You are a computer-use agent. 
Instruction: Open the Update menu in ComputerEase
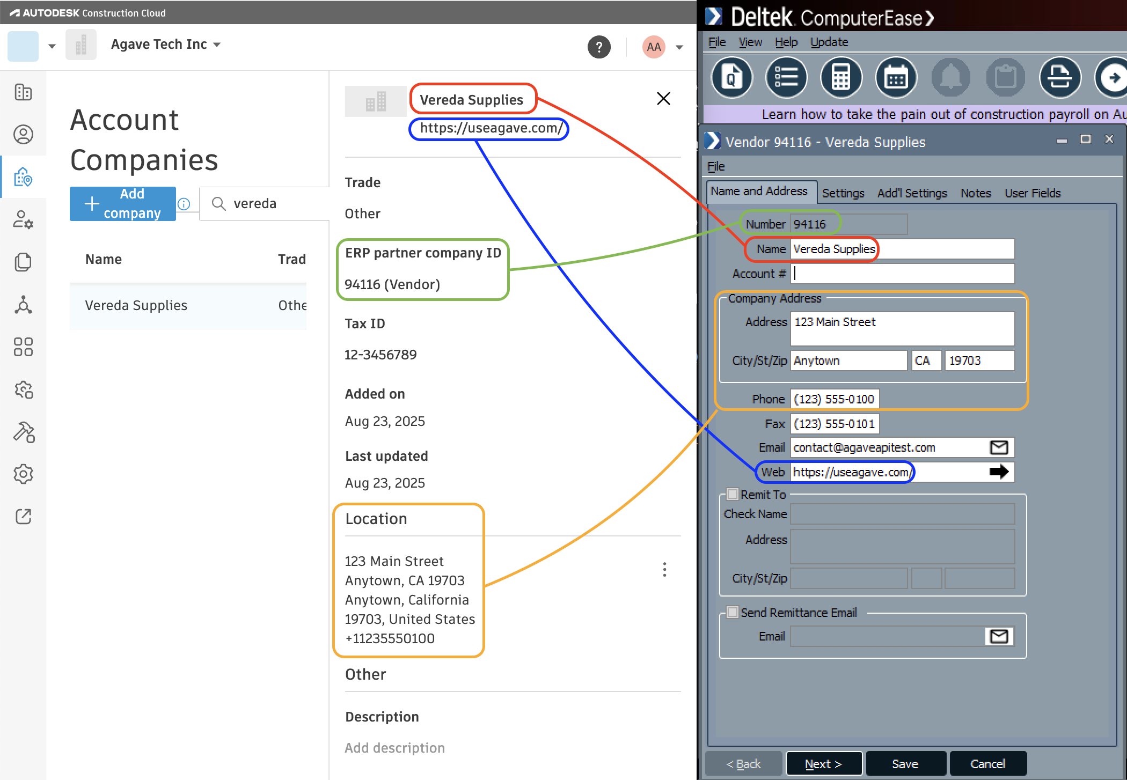(x=829, y=42)
